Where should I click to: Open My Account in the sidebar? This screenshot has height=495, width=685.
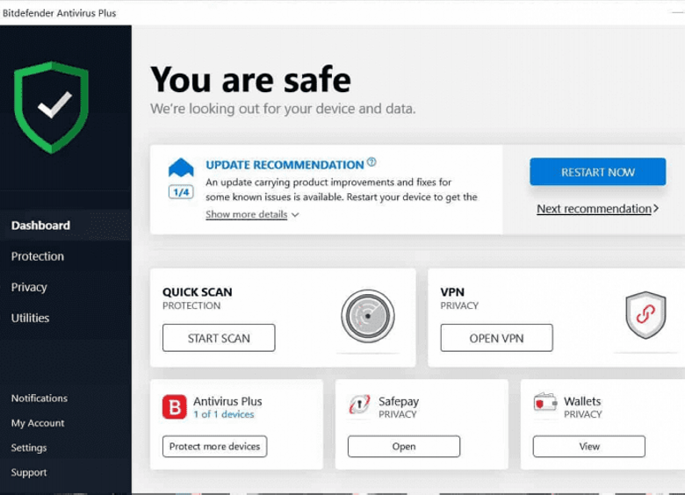click(38, 423)
